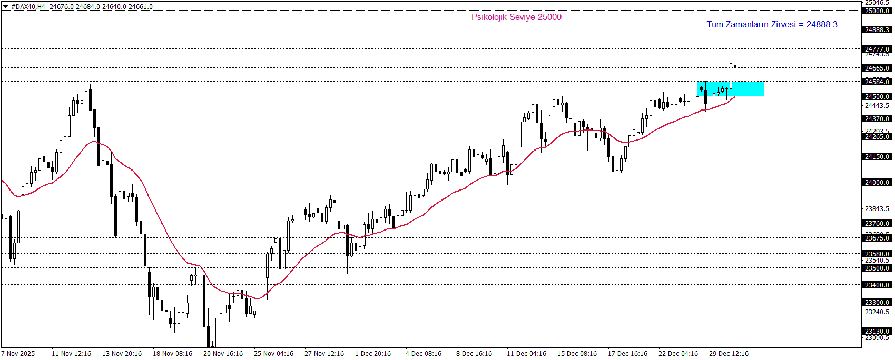Image resolution: width=895 pixels, height=360 pixels.
Task: Select the latest candlestick above the cyan zone
Action: 735,67
